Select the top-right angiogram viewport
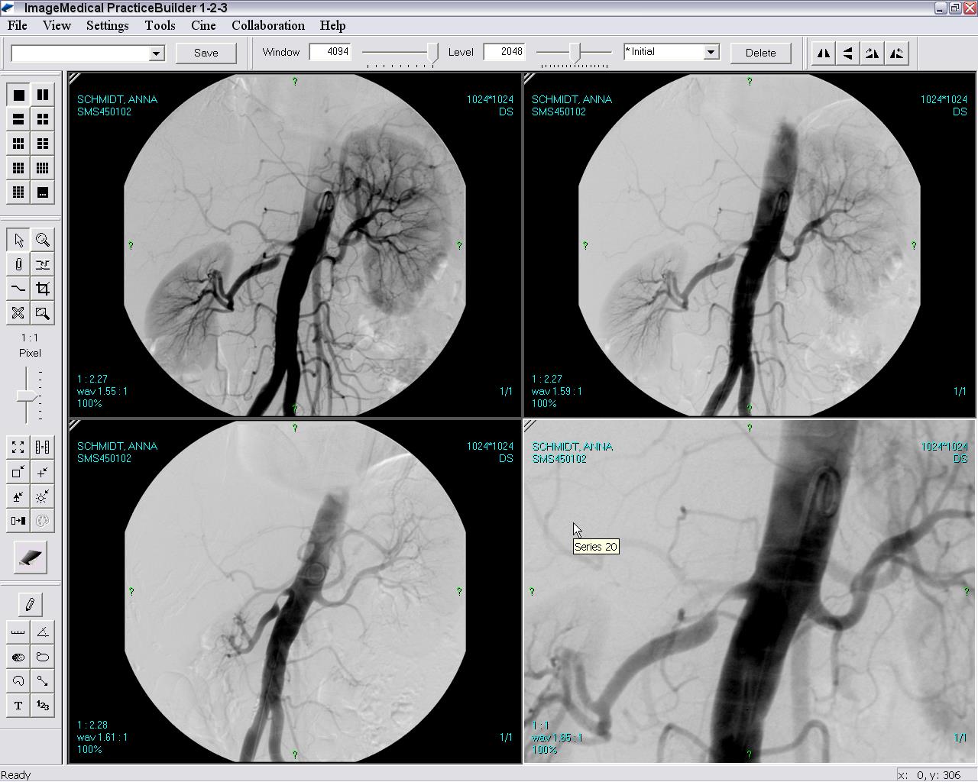This screenshot has width=978, height=782. 750,244
